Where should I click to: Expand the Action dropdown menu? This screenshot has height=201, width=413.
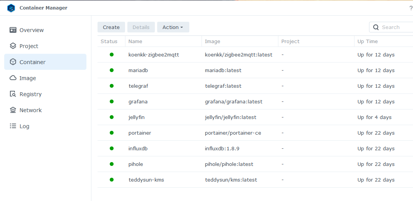coord(173,27)
